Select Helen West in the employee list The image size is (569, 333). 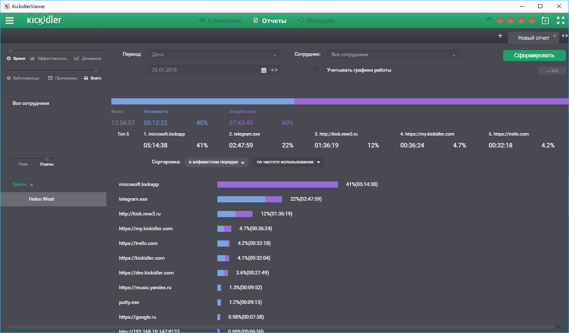53,199
